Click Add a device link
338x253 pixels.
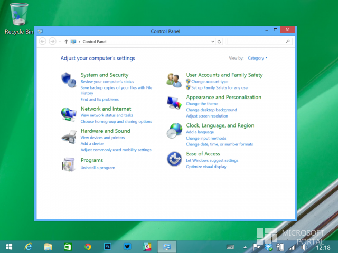92,143
